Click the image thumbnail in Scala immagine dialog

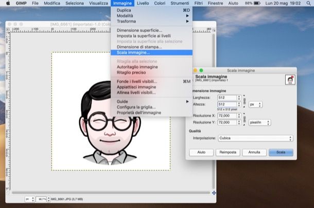tap(290, 80)
